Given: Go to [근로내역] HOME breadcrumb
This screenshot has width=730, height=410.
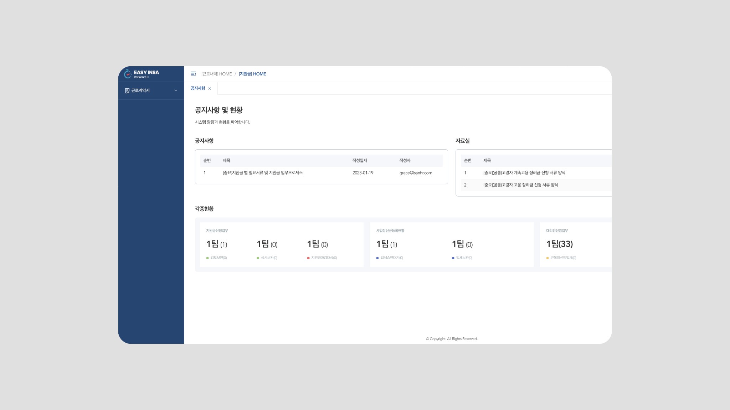Looking at the screenshot, I should 216,74.
